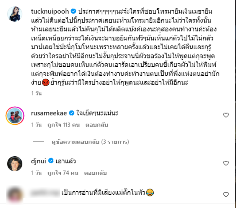Screen dimensions: 236x208
Task: Expand ดูข้อความตอบกลับ (3 รายการ) replies
Action: [90, 142]
